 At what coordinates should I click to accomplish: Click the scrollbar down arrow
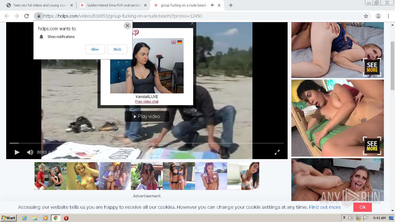click(x=393, y=211)
